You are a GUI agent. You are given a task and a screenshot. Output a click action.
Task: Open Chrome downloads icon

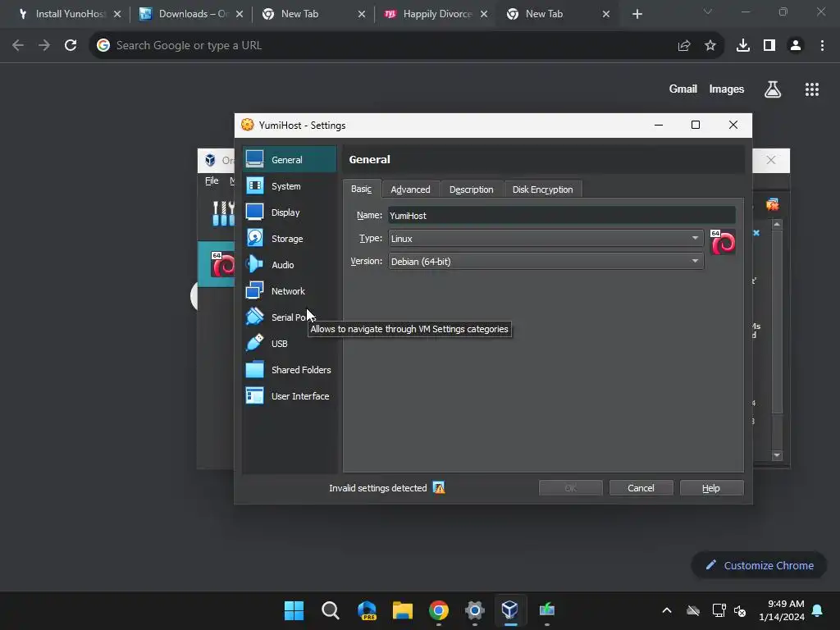coord(742,46)
